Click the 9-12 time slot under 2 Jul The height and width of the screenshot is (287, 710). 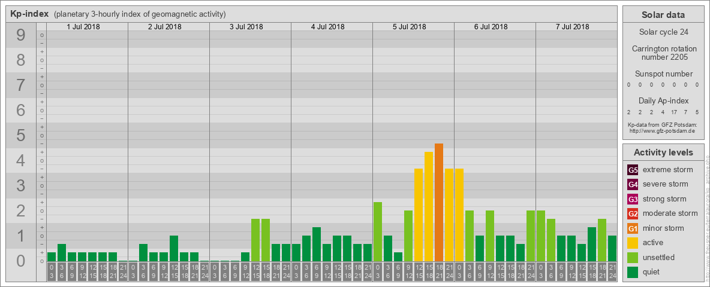tap(164, 271)
